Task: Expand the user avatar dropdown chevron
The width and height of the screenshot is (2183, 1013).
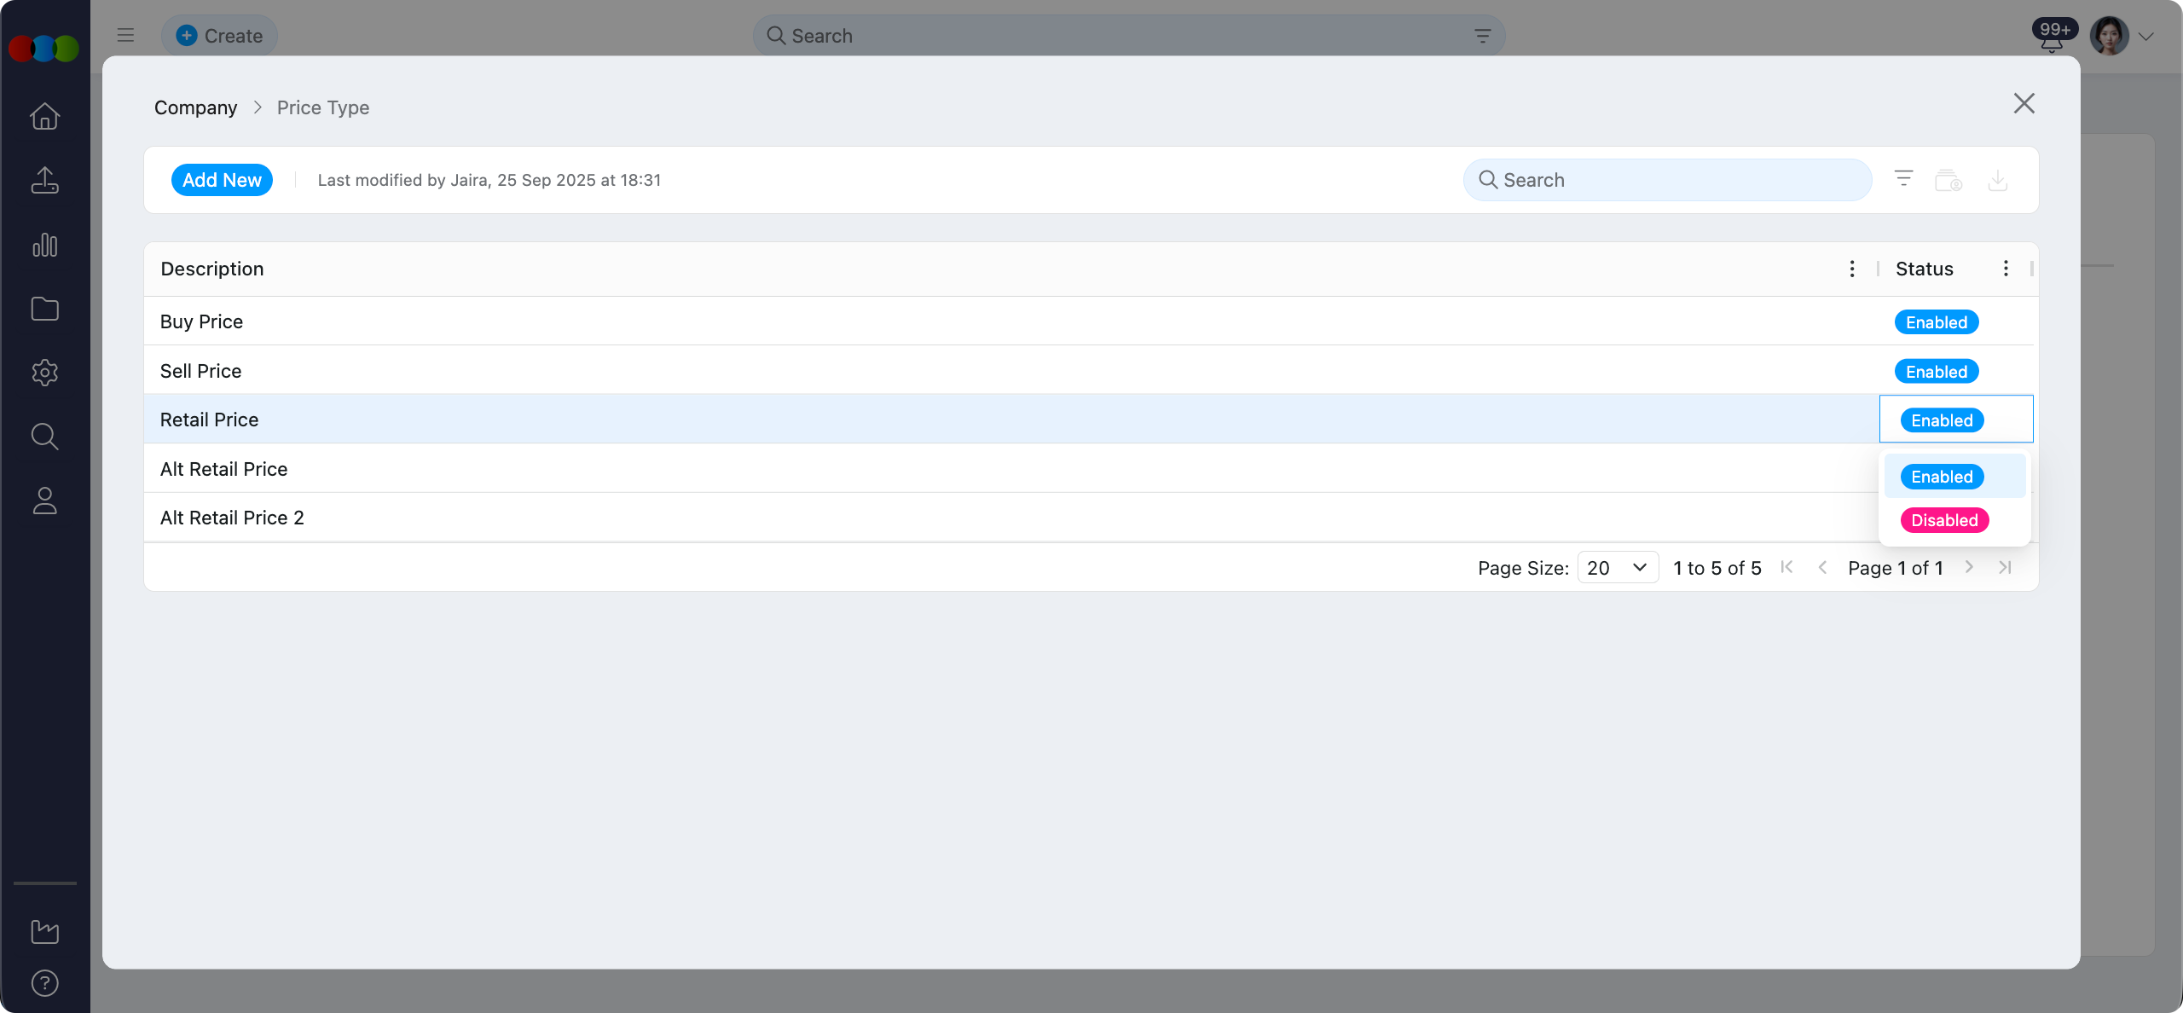Action: coord(2146,36)
